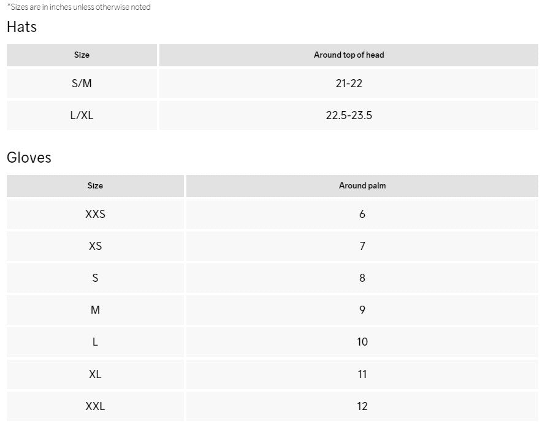Viewport: 553px width, 426px height.
Task: Select the S/M hat size cell
Action: (x=82, y=83)
